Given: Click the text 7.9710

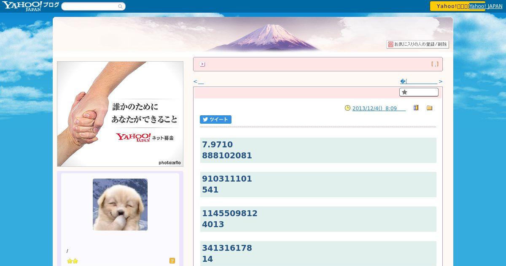Looking at the screenshot, I should 217,144.
